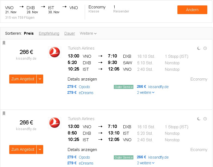Click the orange Ändern button
The image size is (213, 167).
192,10
